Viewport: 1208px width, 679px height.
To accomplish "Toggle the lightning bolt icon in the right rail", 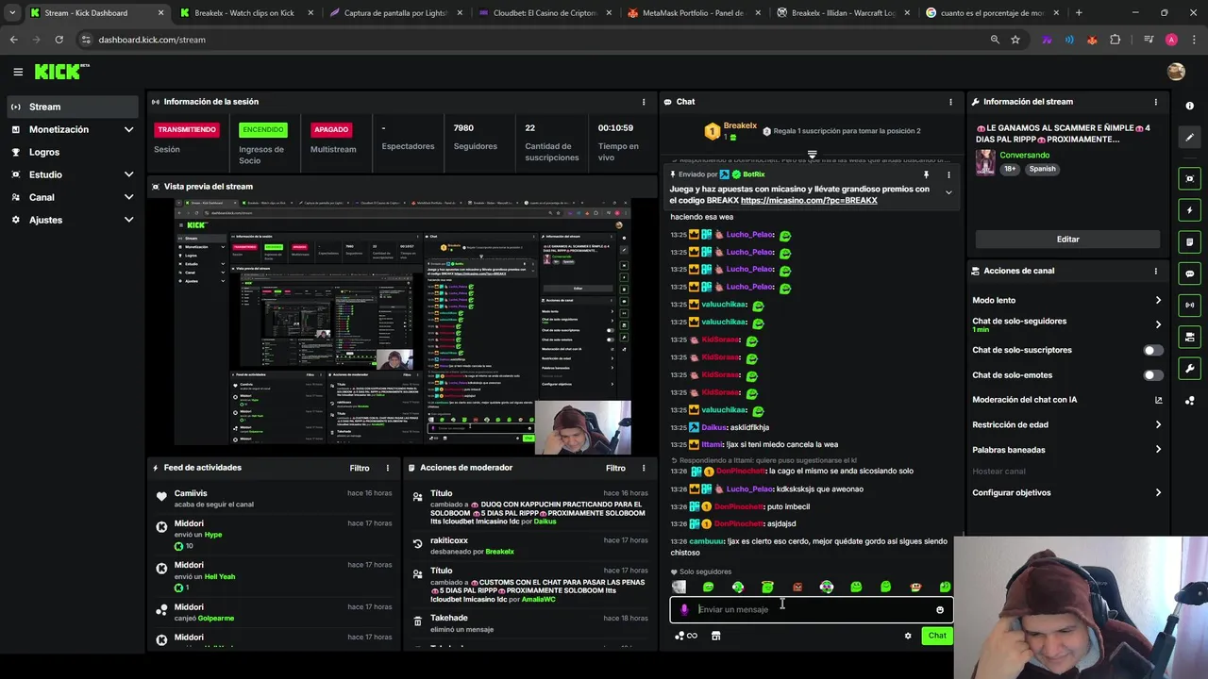I will (1190, 210).
